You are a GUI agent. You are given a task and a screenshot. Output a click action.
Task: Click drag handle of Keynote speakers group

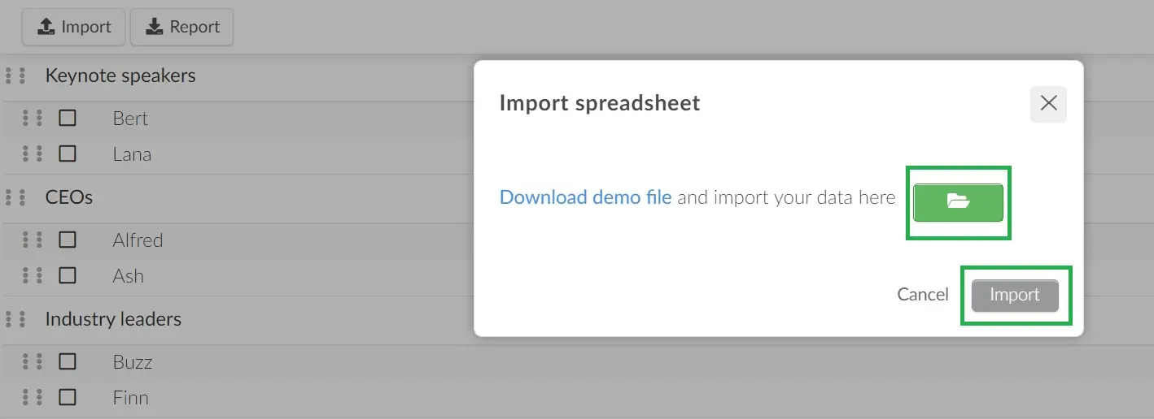click(15, 76)
